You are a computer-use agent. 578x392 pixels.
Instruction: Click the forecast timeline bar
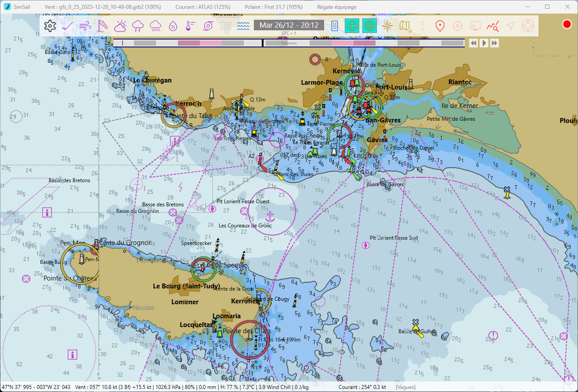[289, 43]
